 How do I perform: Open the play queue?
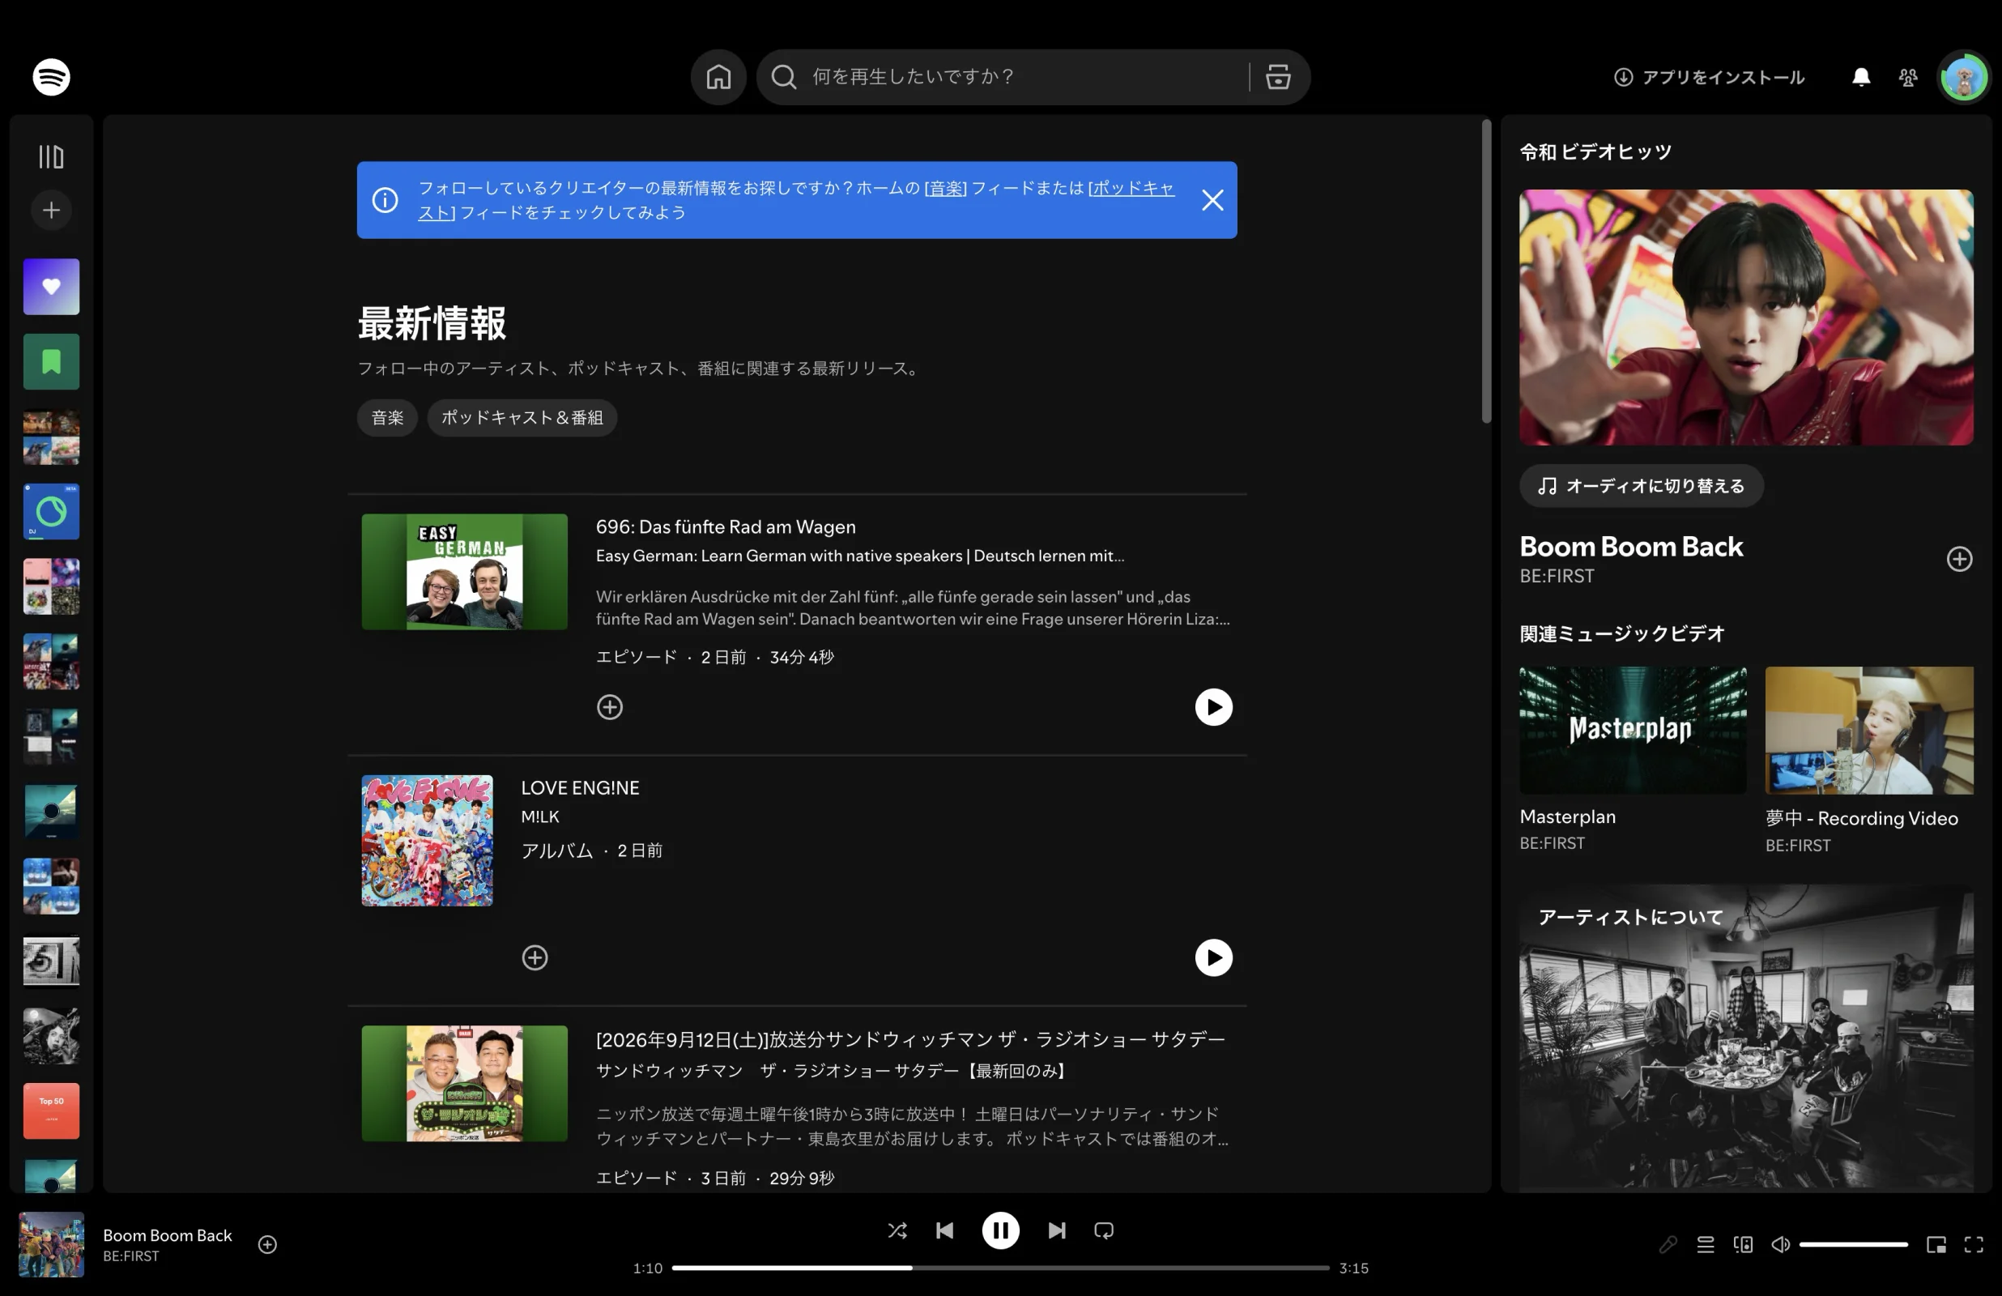(x=1705, y=1245)
